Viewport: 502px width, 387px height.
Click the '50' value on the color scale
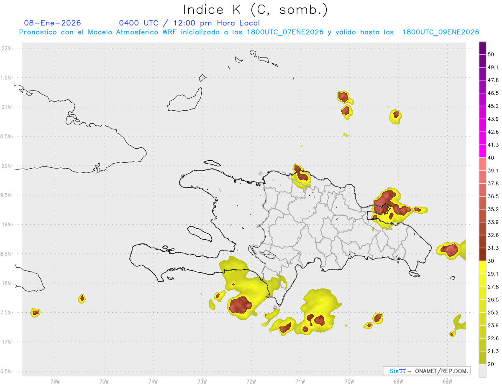point(492,54)
